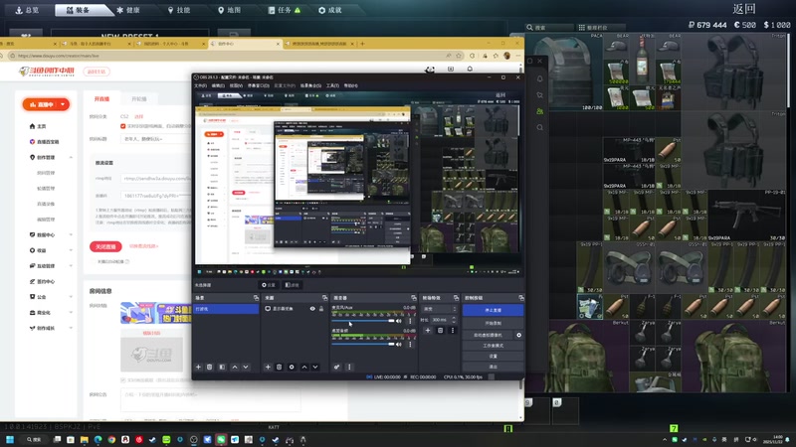This screenshot has width=796, height=447.
Task: Open Mic/Aux channel options menu
Action: (410, 321)
